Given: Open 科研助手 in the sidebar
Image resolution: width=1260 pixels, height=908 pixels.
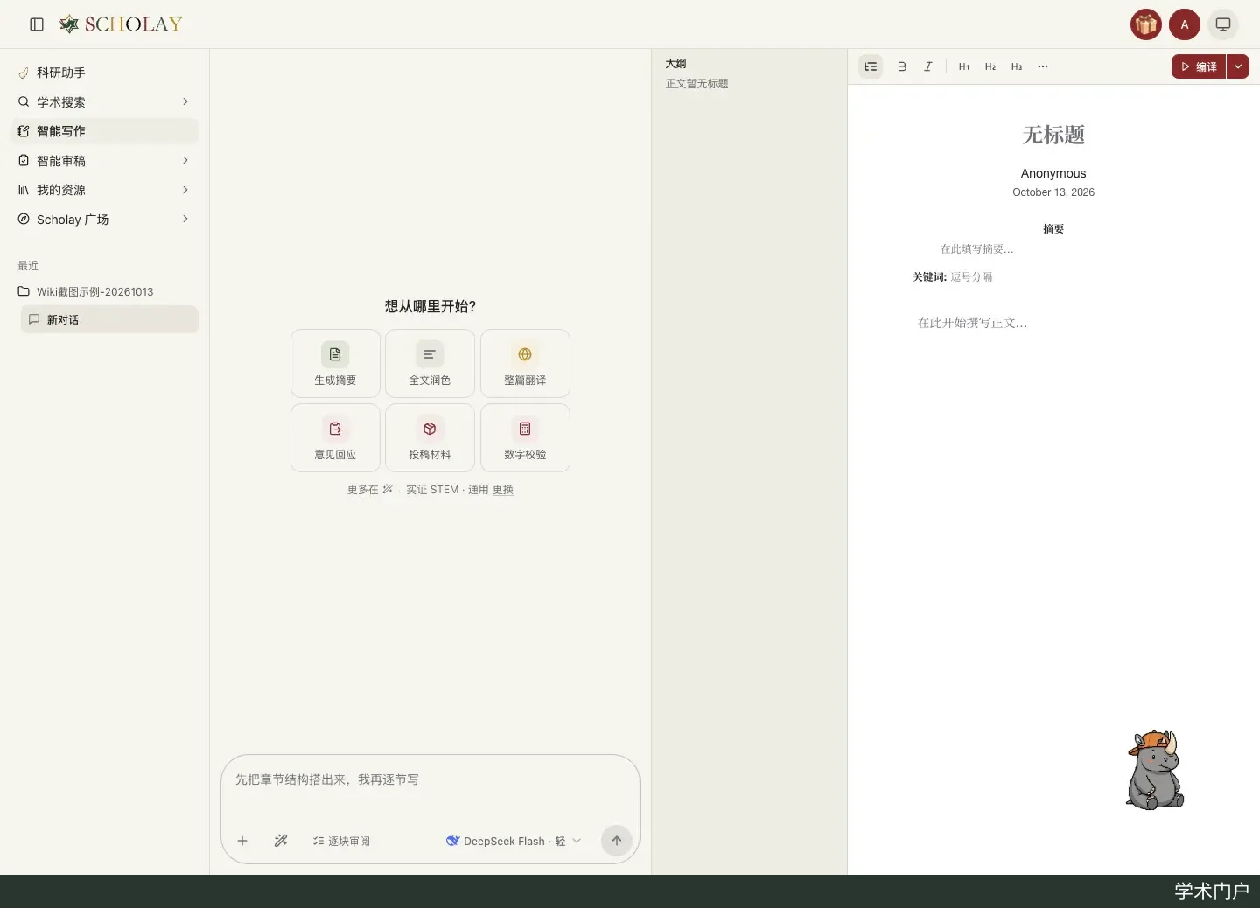Looking at the screenshot, I should [105, 73].
